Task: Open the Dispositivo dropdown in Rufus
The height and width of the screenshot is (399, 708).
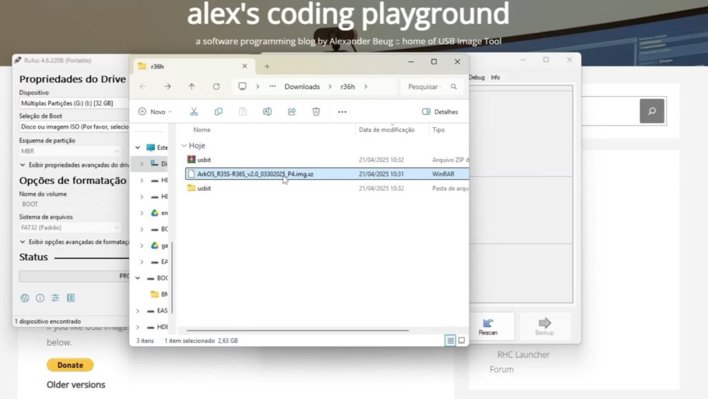Action: 74,103
